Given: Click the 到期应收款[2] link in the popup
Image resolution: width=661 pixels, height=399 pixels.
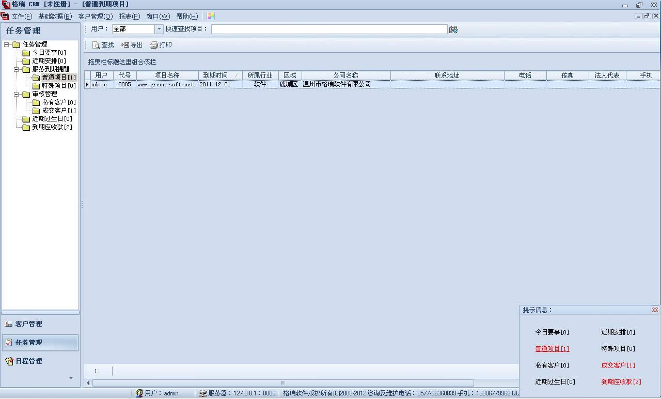Looking at the screenshot, I should coord(621,382).
